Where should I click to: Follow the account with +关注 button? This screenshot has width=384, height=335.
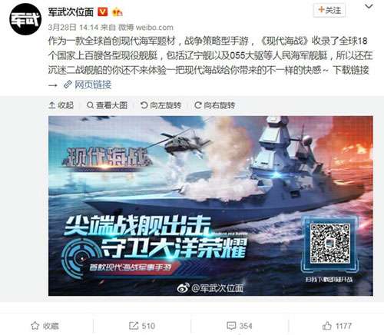tap(329, 11)
